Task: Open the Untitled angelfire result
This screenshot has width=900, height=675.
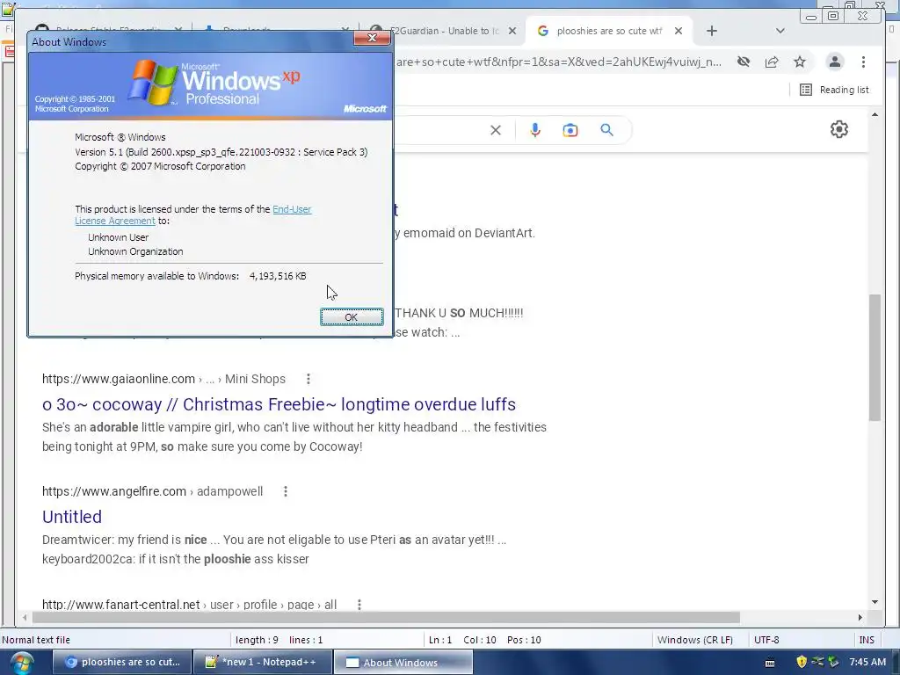Action: tap(72, 517)
